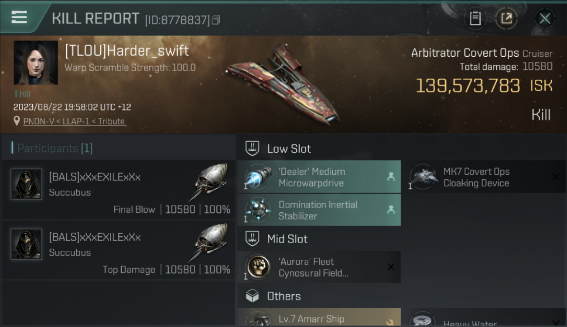Click the X mark on the Cloaking Device
567x327 pixels.
[556, 177]
